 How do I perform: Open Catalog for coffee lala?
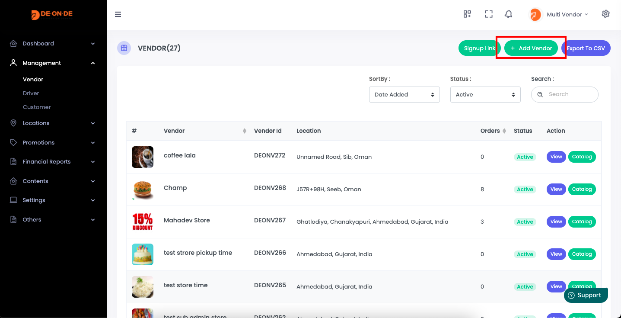582,157
